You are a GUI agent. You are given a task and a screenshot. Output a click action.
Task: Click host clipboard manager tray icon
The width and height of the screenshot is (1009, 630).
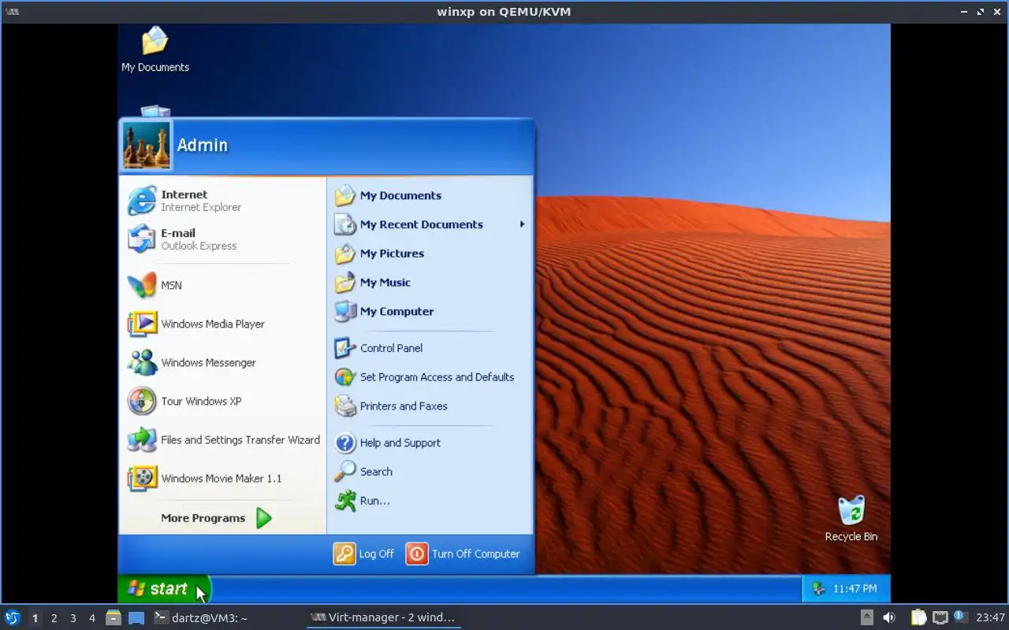click(x=918, y=617)
